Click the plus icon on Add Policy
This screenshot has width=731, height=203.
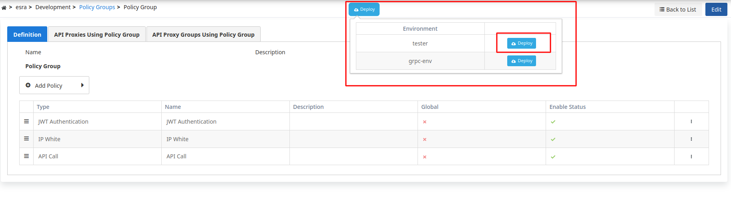pos(28,85)
